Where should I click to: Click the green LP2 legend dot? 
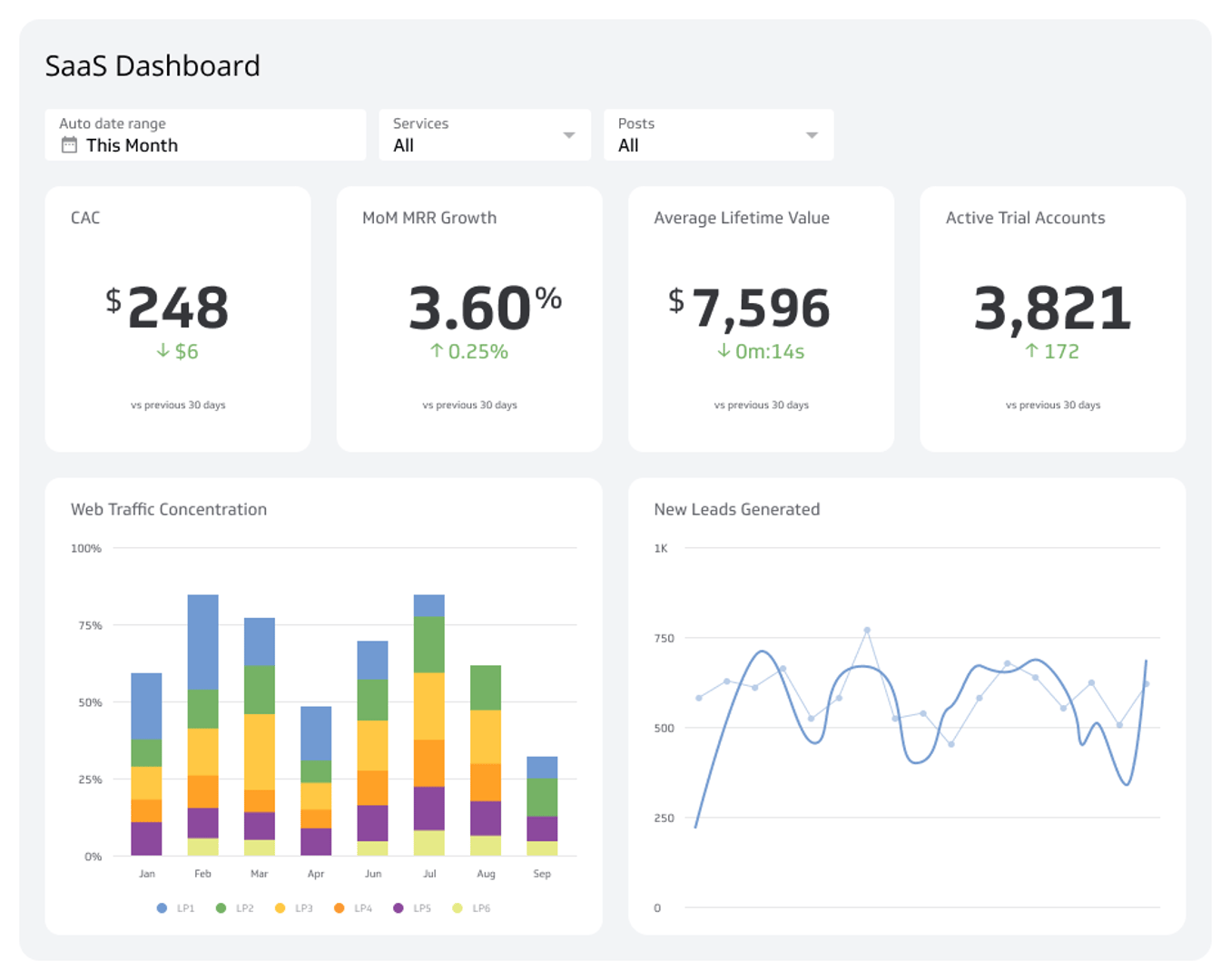(222, 907)
